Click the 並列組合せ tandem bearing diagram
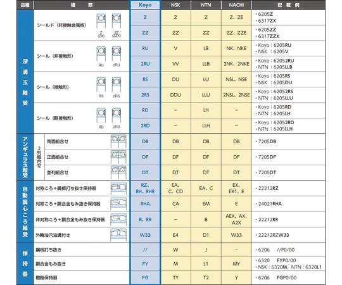The height and width of the screenshot is (285, 342). [118, 172]
